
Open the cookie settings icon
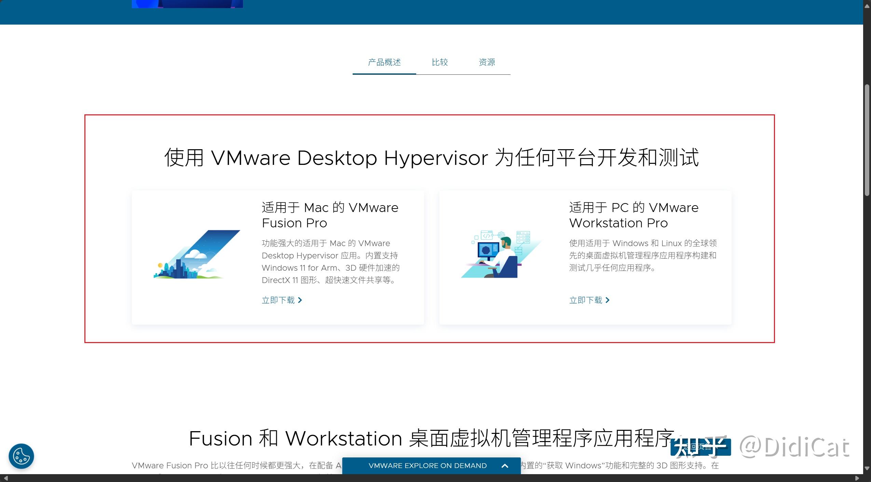[21, 456]
